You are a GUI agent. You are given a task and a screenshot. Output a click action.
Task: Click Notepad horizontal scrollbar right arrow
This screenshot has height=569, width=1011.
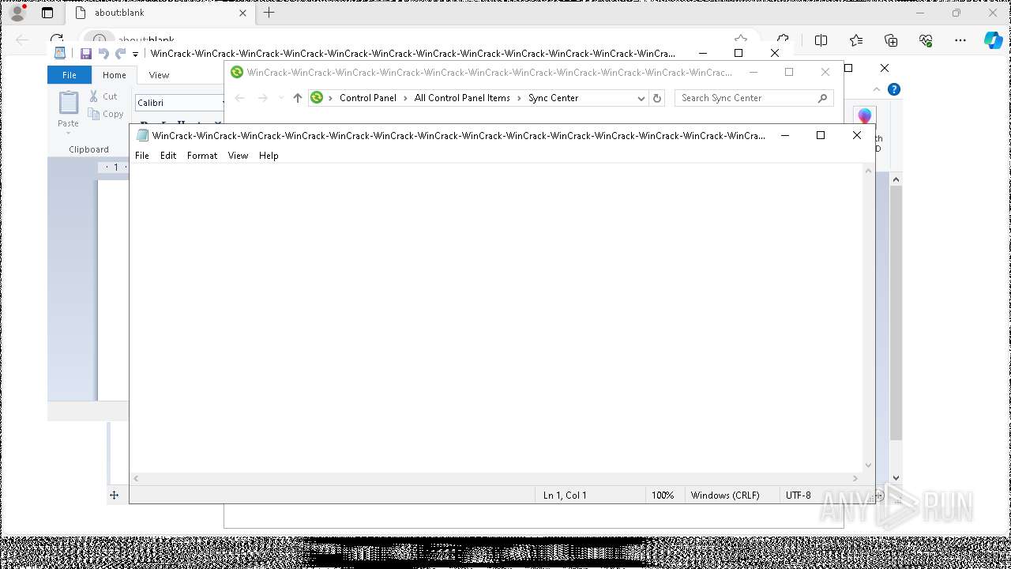pyautogui.click(x=855, y=478)
